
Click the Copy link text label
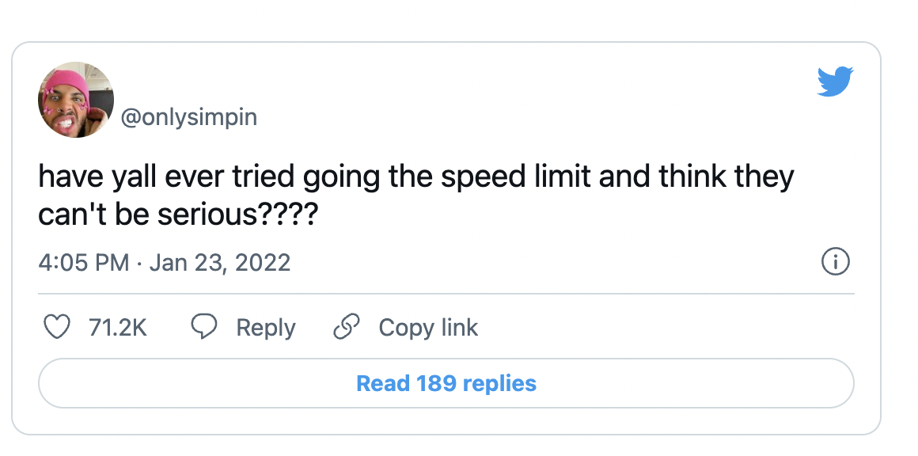click(428, 327)
